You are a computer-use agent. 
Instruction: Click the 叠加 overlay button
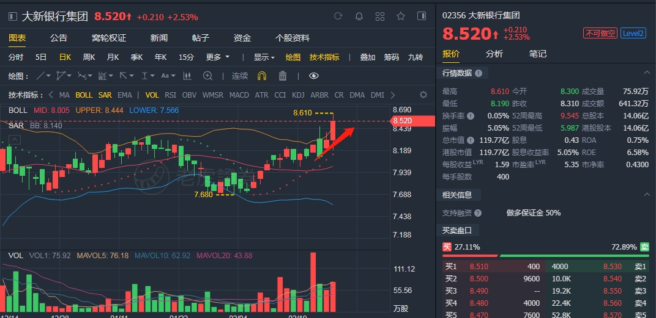click(368, 57)
